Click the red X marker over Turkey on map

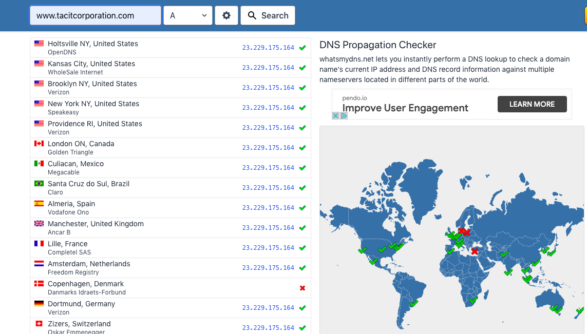click(475, 251)
